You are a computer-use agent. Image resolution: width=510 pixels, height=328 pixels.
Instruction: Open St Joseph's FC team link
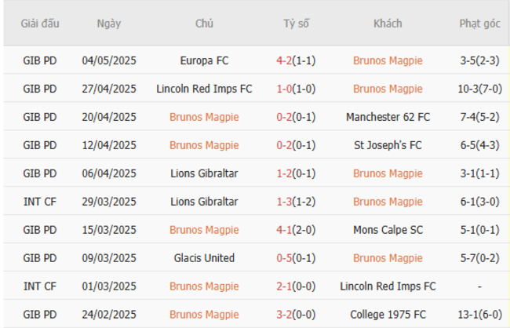pos(388,145)
